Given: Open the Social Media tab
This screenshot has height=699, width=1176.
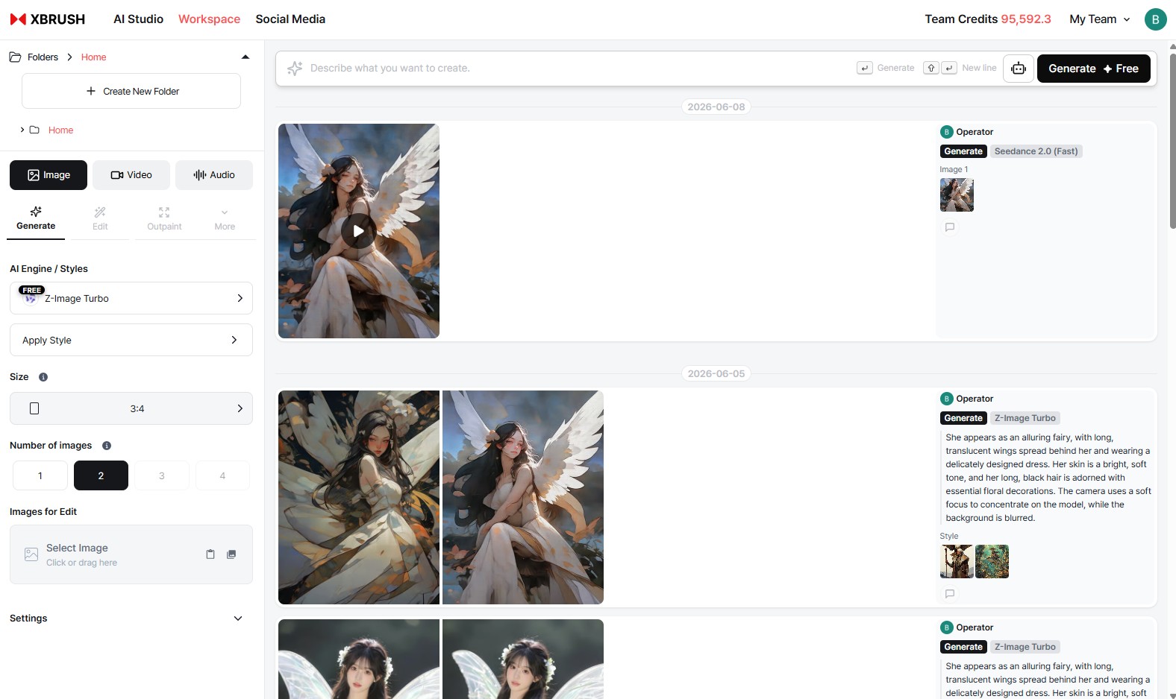Looking at the screenshot, I should click(x=290, y=19).
